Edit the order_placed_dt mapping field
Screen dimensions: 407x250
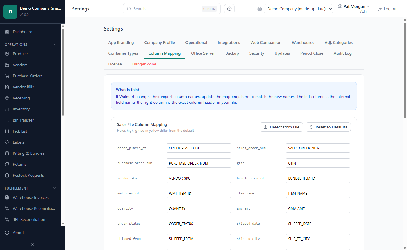click(199, 148)
